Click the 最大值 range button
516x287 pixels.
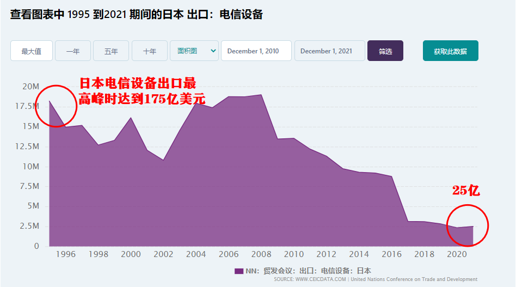[x=32, y=51]
